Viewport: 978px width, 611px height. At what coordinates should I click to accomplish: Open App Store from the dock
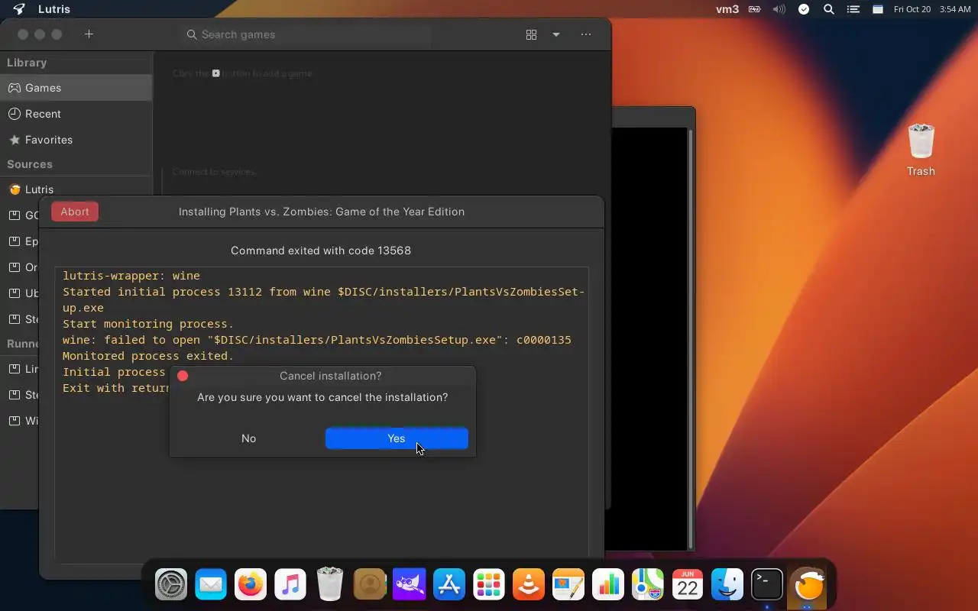coord(449,586)
